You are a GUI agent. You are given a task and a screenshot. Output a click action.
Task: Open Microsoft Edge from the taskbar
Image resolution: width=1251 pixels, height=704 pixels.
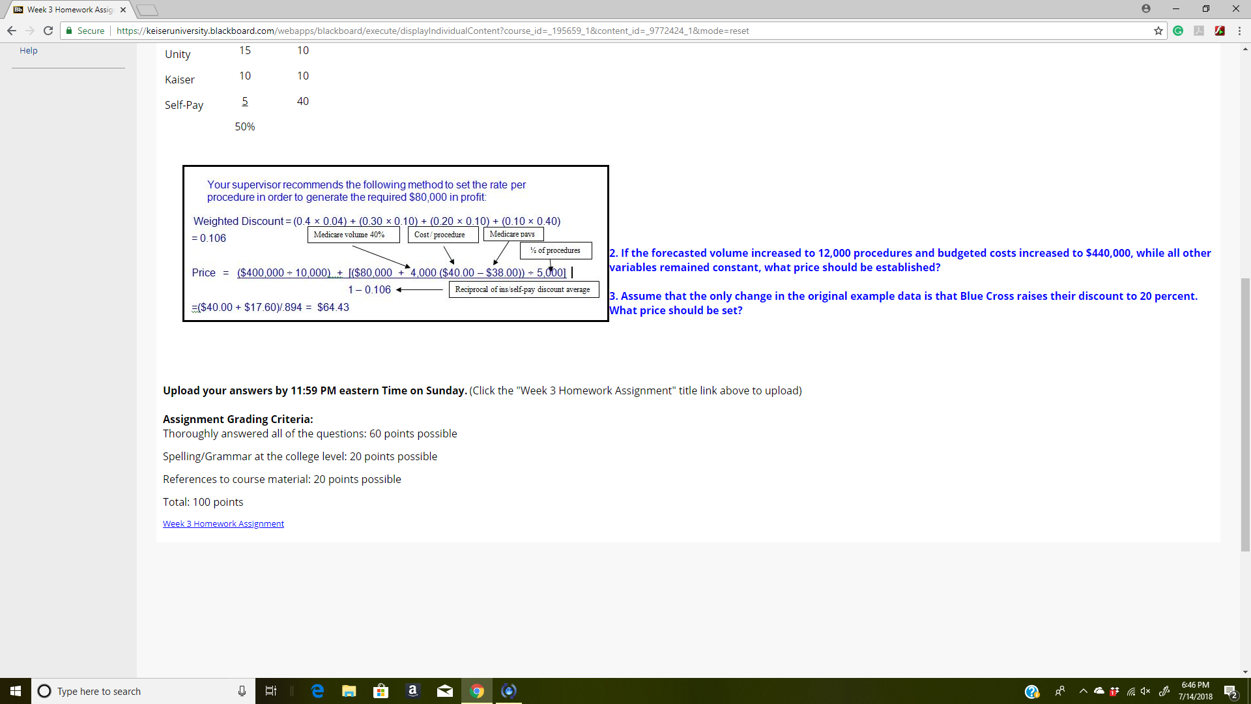pos(318,691)
